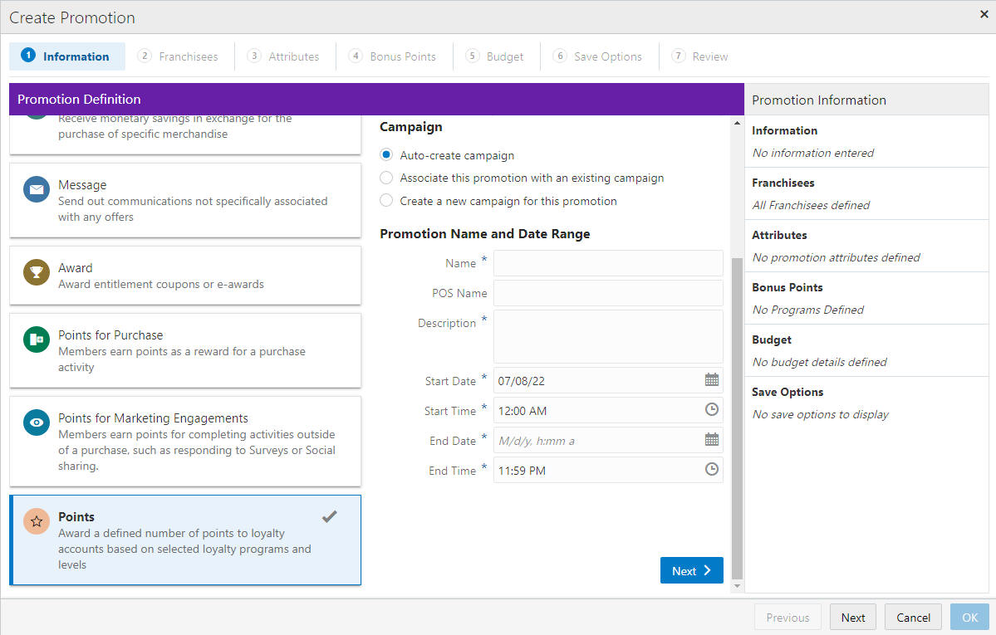Select the Message promotion type card
The image size is (996, 635).
pyautogui.click(x=185, y=200)
